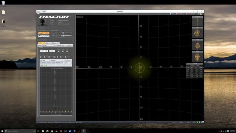The width and height of the screenshot is (236, 133).
Task: Collapse the Basic Settings section
Action: 74,28
